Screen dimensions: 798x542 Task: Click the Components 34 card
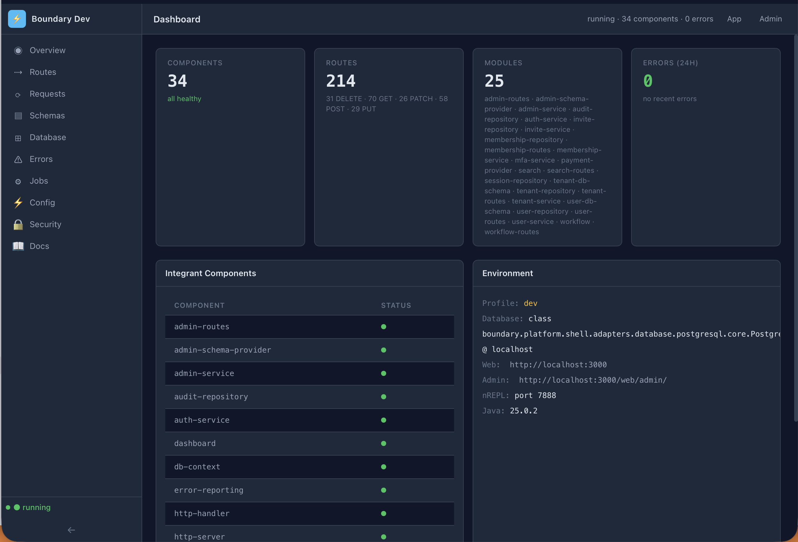point(231,147)
